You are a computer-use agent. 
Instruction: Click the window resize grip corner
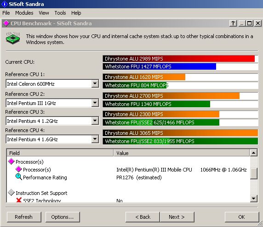click(x=260, y=224)
